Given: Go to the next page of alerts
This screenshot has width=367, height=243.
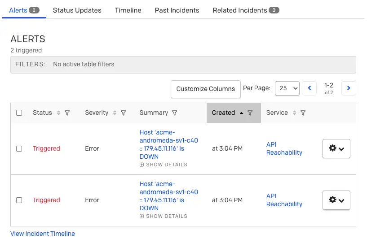Looking at the screenshot, I should click(x=349, y=88).
